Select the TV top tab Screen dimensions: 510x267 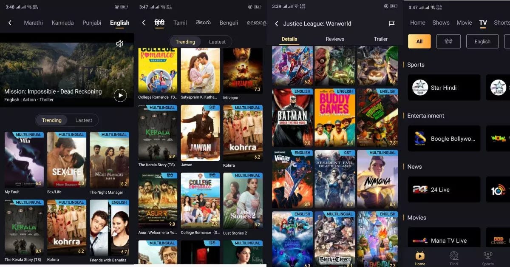[x=483, y=23]
